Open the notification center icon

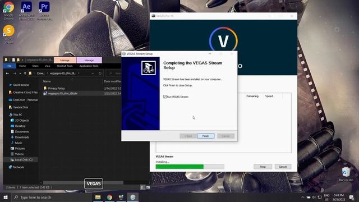(x=352, y=197)
